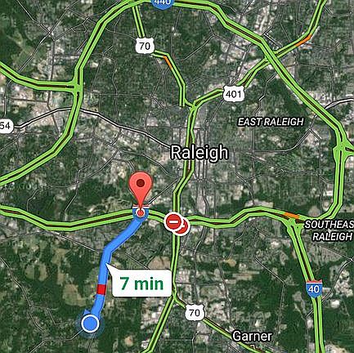Click the Interstate 440 shield at top
The image size is (354, 353).
coord(163,3)
